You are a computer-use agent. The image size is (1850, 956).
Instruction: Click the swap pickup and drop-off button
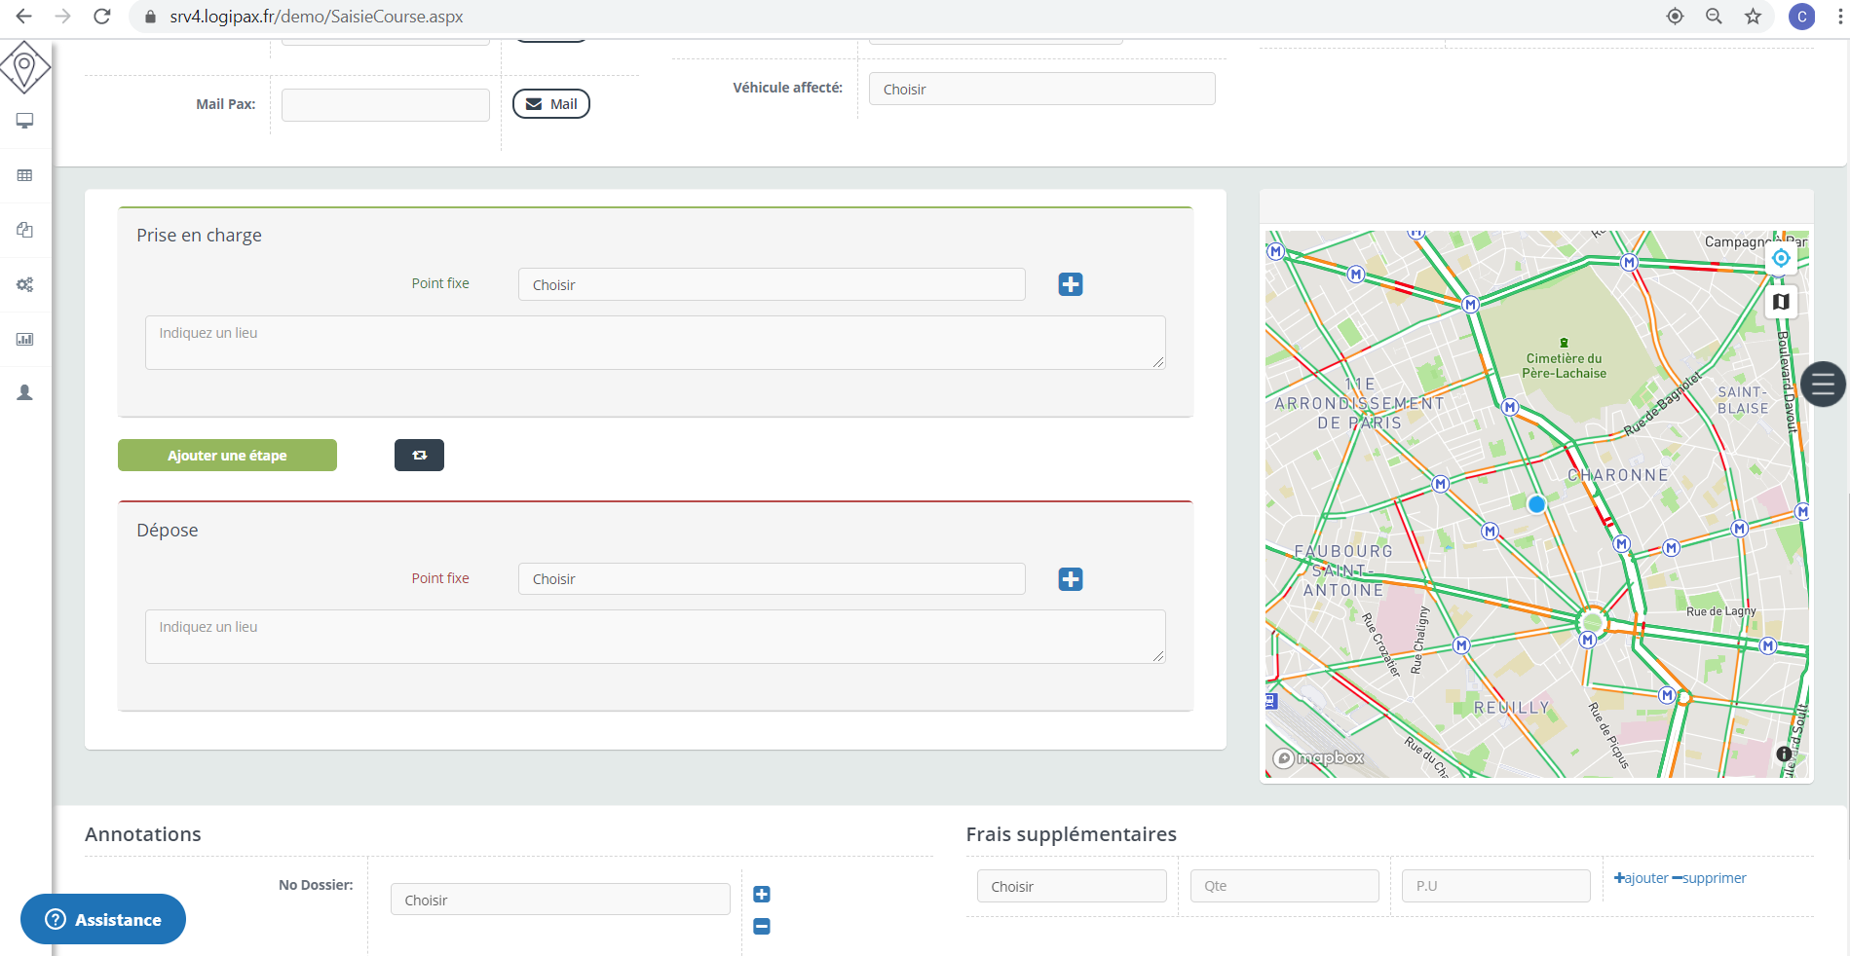419,456
